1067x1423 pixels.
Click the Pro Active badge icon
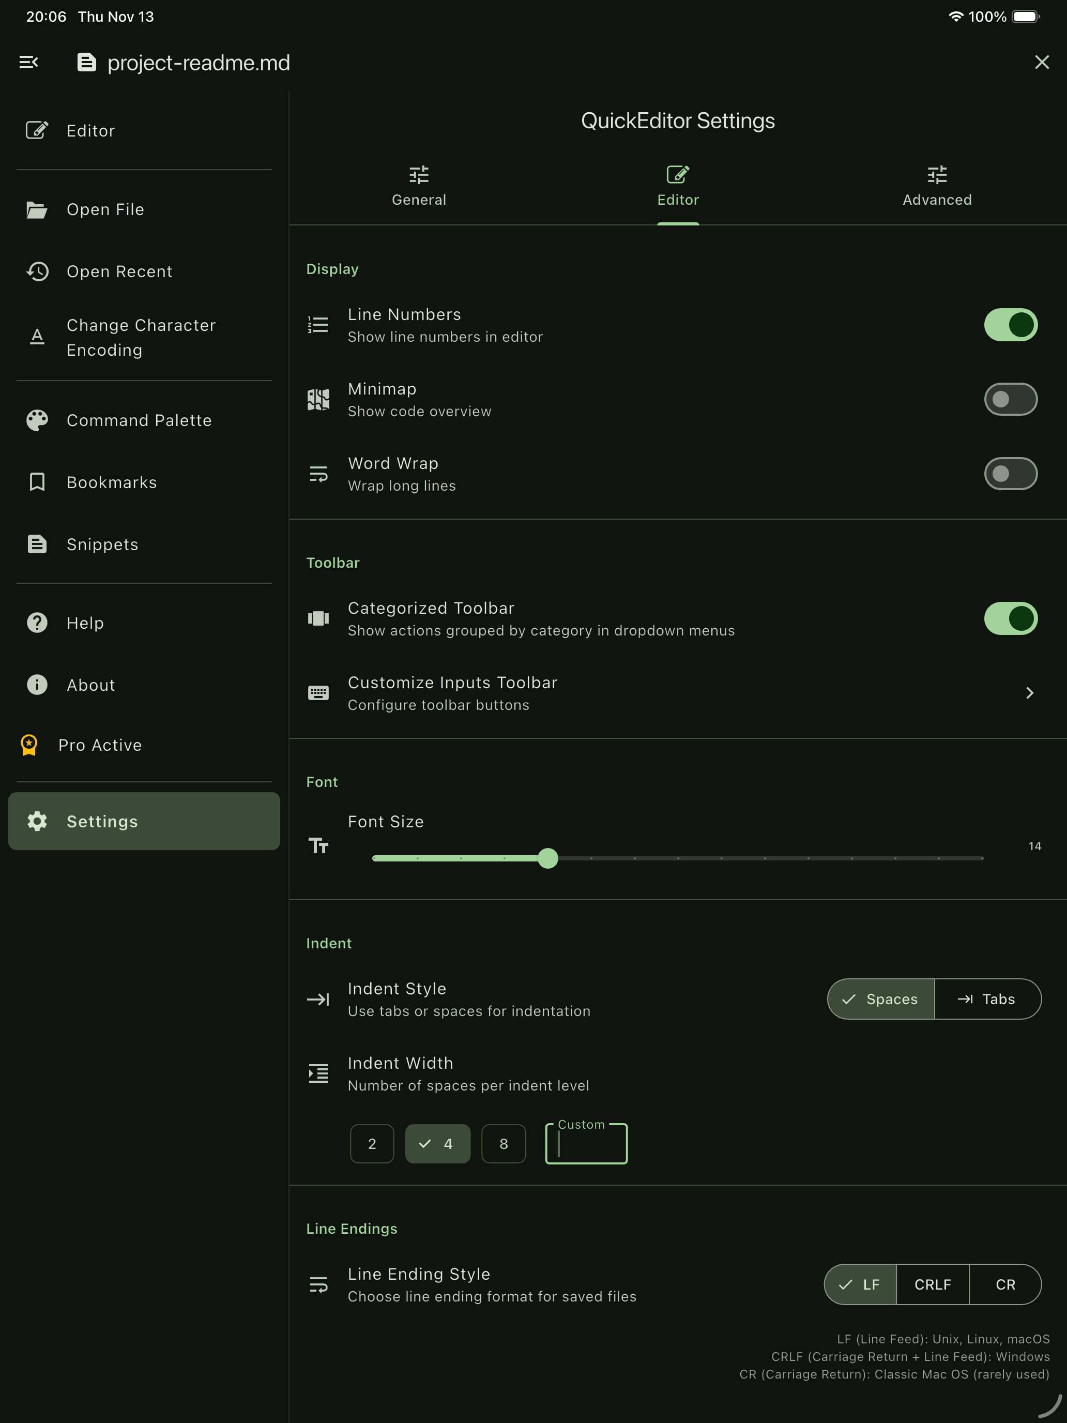[x=29, y=745]
